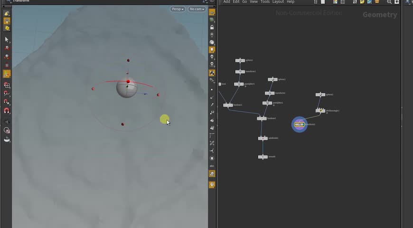Screen dimensions: 413x228
Task: Select the boolean2 node
Action: [x=262, y=118]
